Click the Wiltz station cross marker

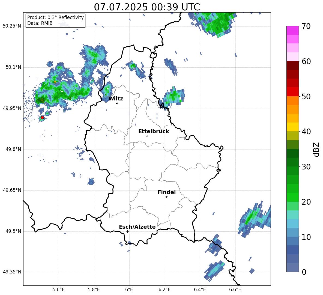[x=117, y=103]
